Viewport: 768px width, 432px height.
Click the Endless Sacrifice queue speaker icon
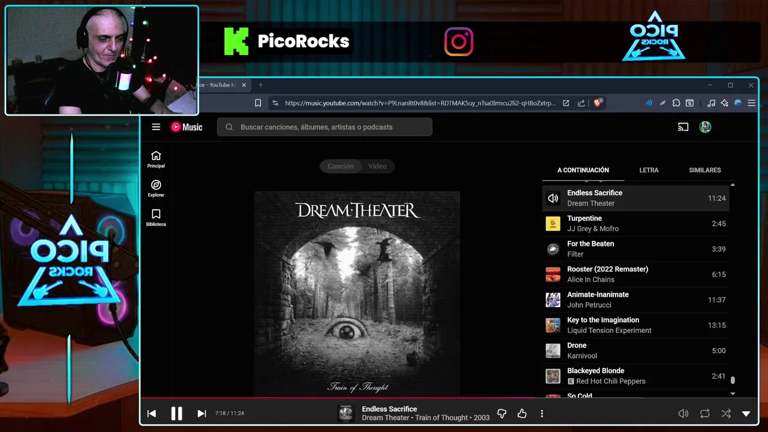click(x=553, y=198)
